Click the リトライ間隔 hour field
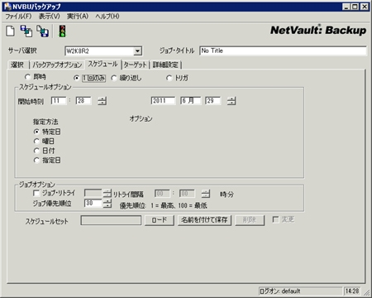 pyautogui.click(x=162, y=194)
